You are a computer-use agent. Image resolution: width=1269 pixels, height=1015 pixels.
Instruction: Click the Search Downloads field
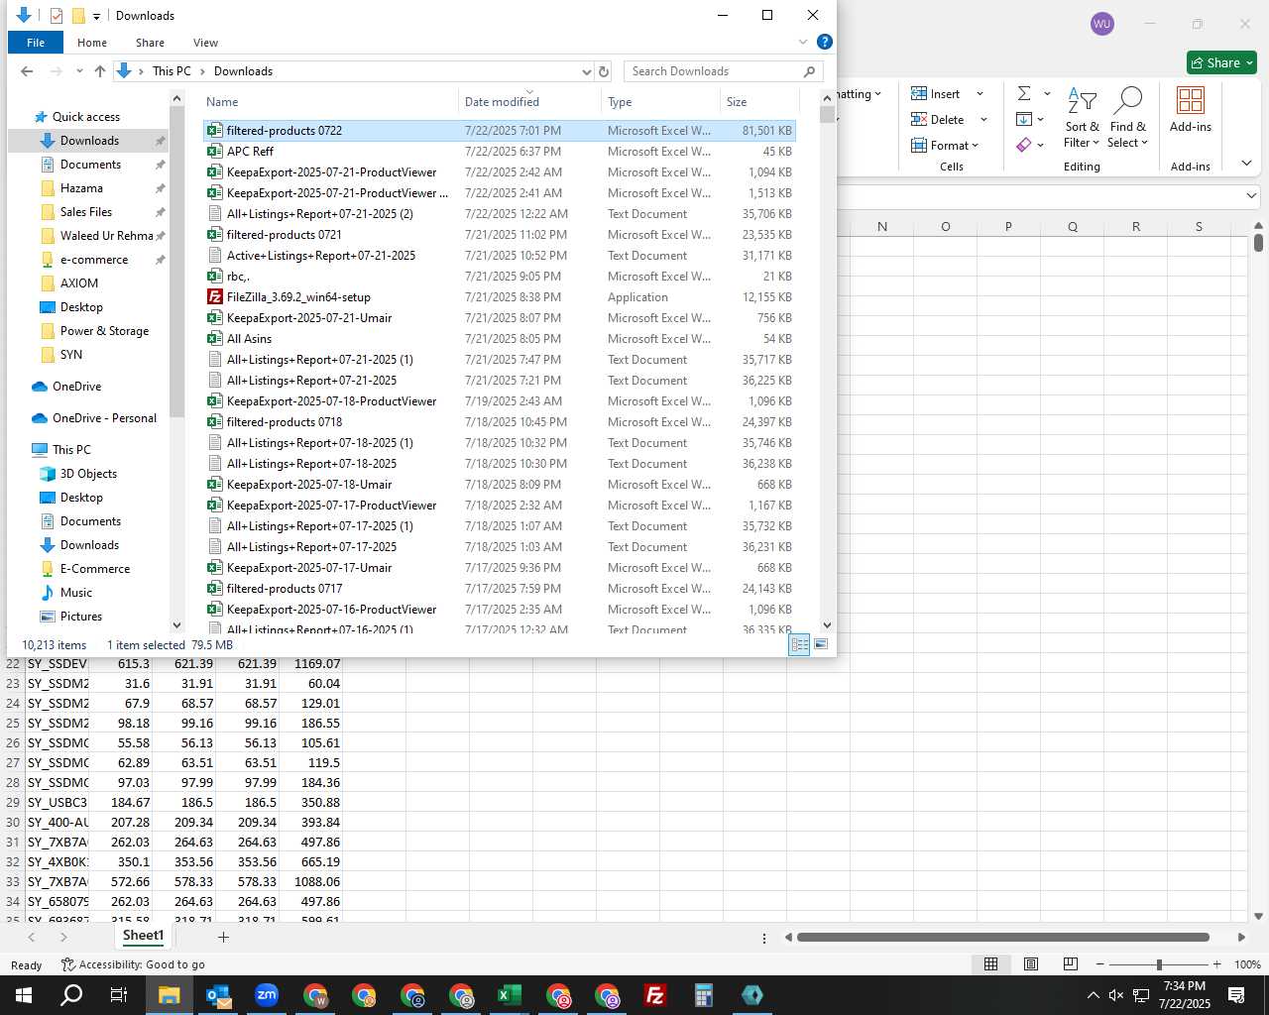tap(724, 71)
